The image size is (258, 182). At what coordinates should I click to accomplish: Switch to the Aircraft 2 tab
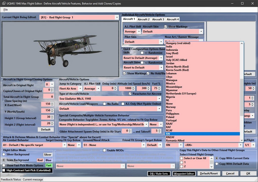(143, 19)
